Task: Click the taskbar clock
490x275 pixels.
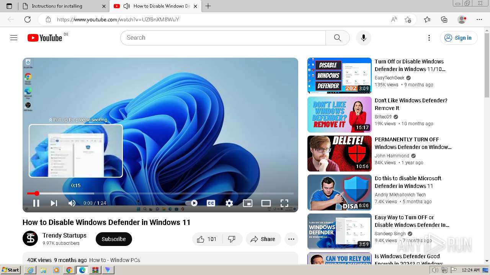Action: pos(470,270)
